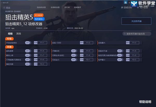The width and height of the screenshot is (156, 107).
Task: Click the F1+9 hotkey box for 物品无限
Action: click(134, 55)
